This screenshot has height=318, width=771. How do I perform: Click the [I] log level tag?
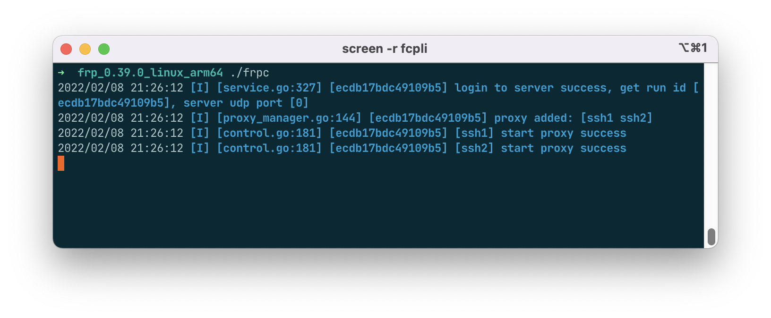(200, 87)
